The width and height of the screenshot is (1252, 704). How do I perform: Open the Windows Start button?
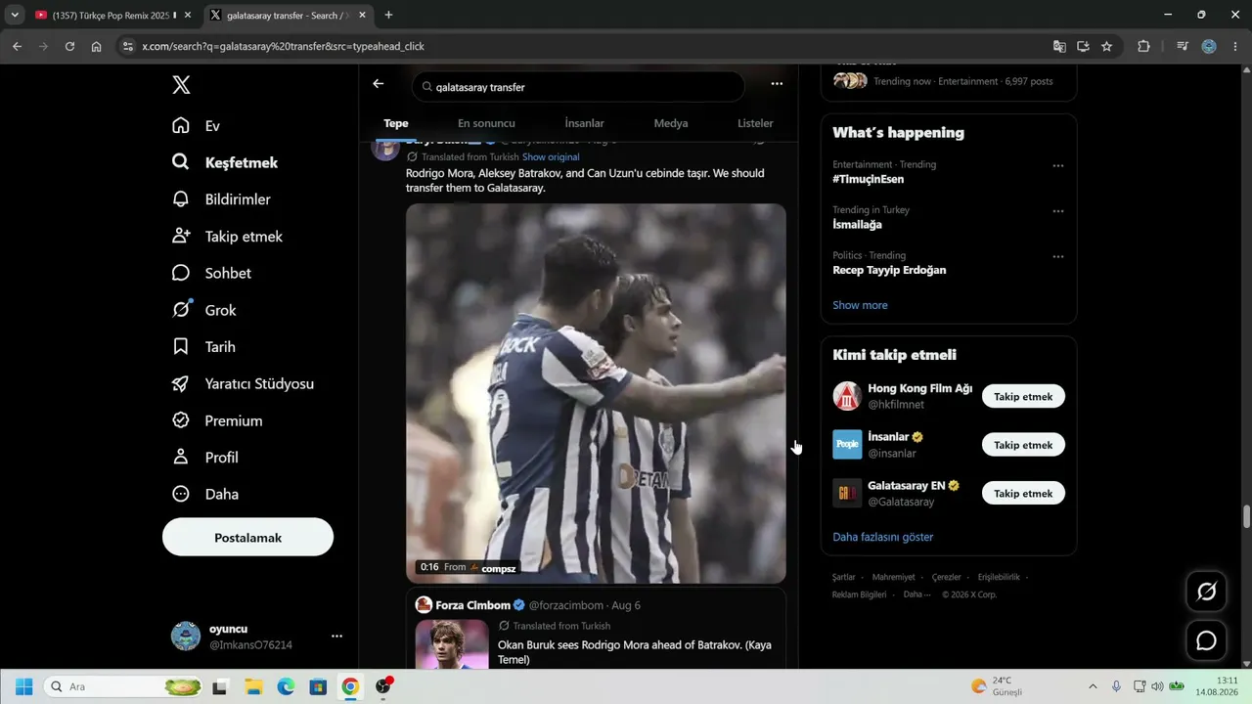point(24,686)
